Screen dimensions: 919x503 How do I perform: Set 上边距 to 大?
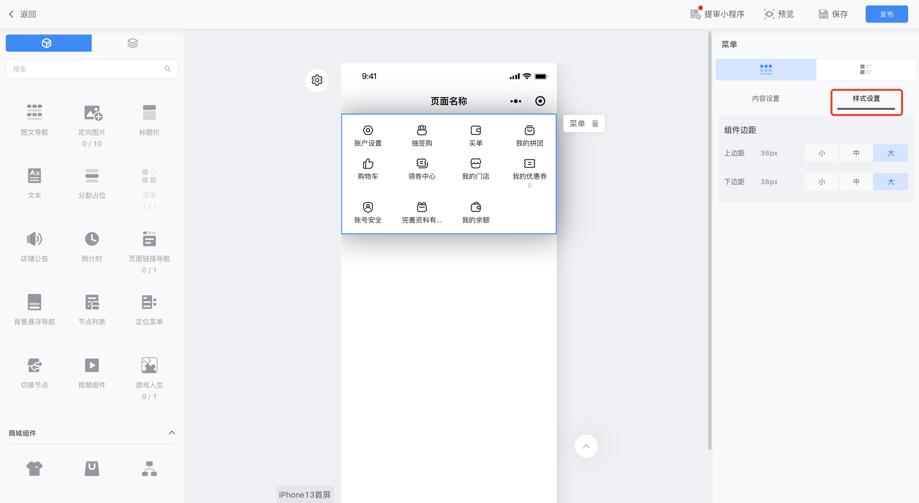(891, 153)
